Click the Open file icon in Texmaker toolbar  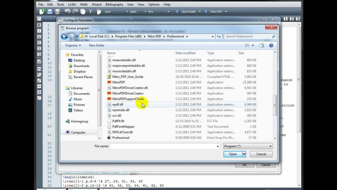coord(49,11)
